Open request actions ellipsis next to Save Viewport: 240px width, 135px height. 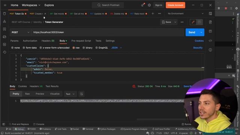point(182,22)
